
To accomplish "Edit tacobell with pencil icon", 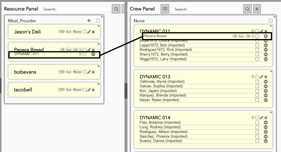I will click(x=89, y=90).
